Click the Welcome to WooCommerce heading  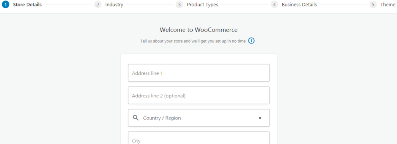click(x=199, y=29)
